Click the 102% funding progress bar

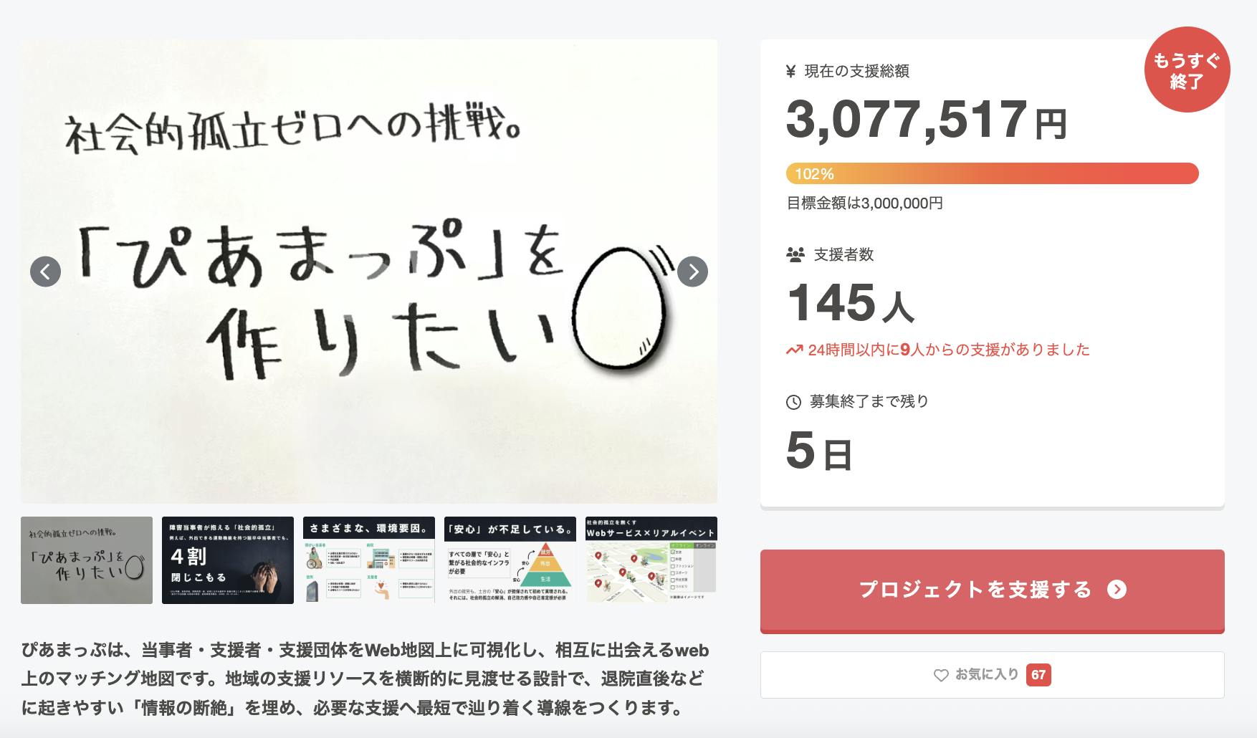[x=992, y=173]
